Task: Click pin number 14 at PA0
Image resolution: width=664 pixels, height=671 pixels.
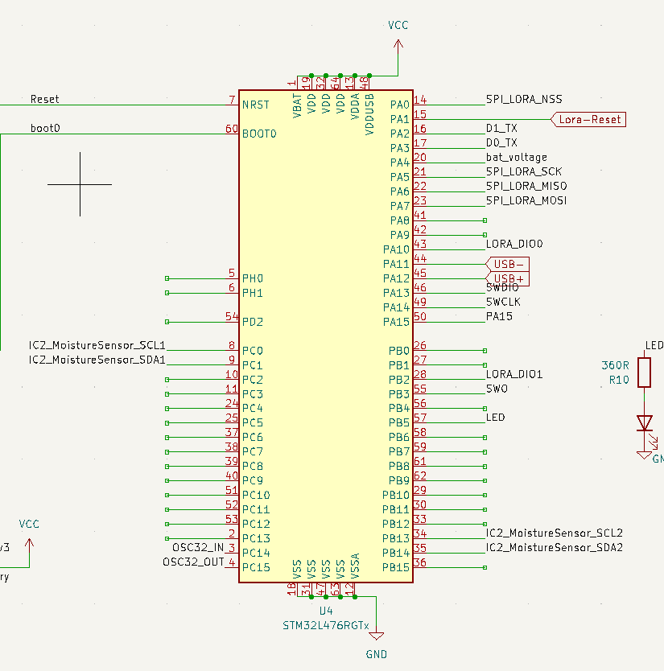Action: click(x=420, y=100)
